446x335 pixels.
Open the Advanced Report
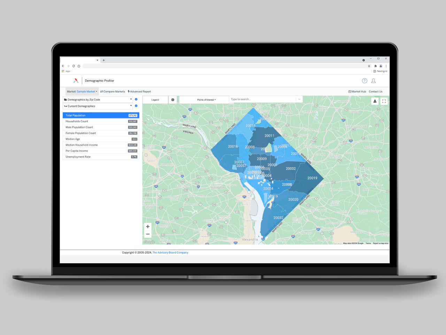coord(139,92)
